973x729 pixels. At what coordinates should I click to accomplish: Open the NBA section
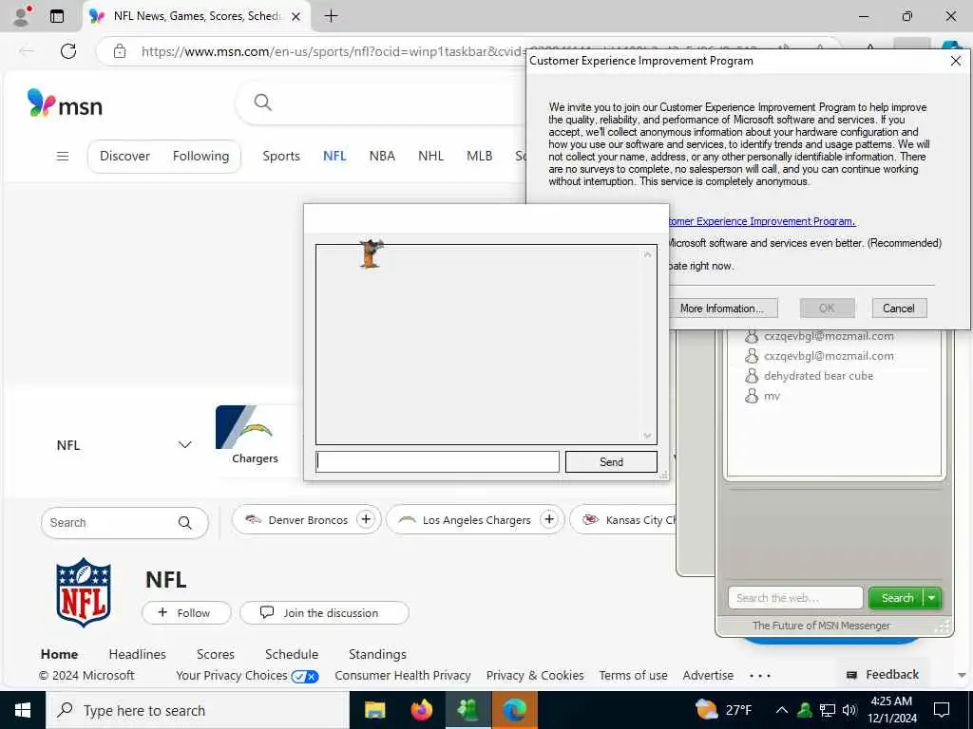pos(382,157)
